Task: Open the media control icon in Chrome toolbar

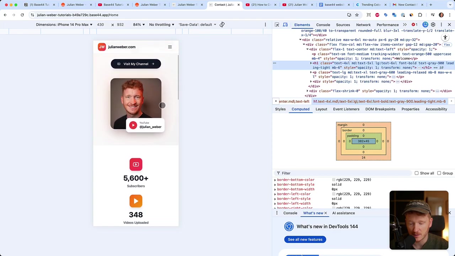Action: click(433, 15)
